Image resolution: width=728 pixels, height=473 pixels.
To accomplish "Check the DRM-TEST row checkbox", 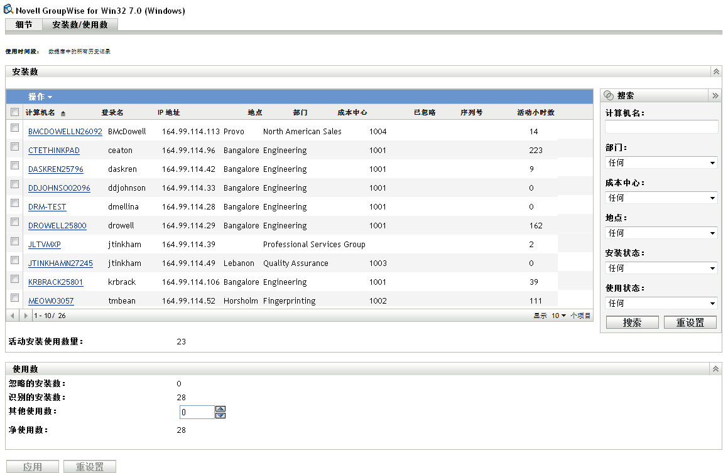I will (x=15, y=203).
